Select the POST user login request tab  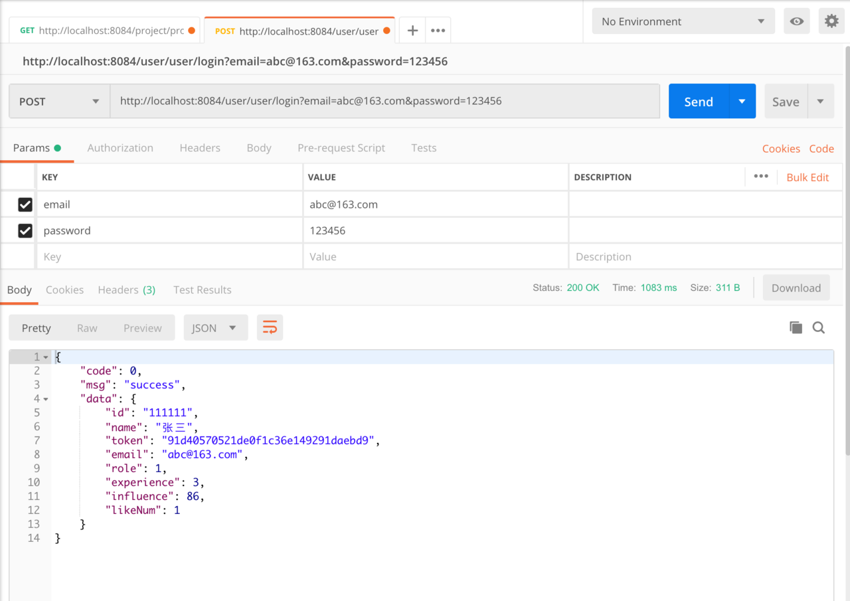point(299,31)
